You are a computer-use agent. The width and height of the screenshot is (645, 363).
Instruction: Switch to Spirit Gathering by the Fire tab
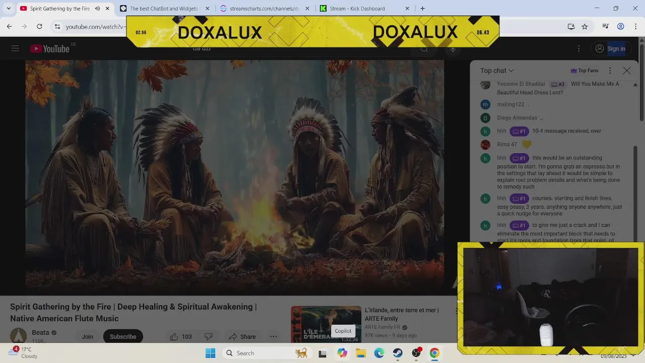(59, 9)
